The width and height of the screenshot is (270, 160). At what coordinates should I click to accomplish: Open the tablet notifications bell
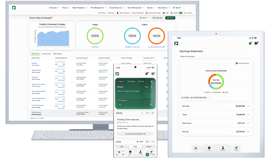250,43
